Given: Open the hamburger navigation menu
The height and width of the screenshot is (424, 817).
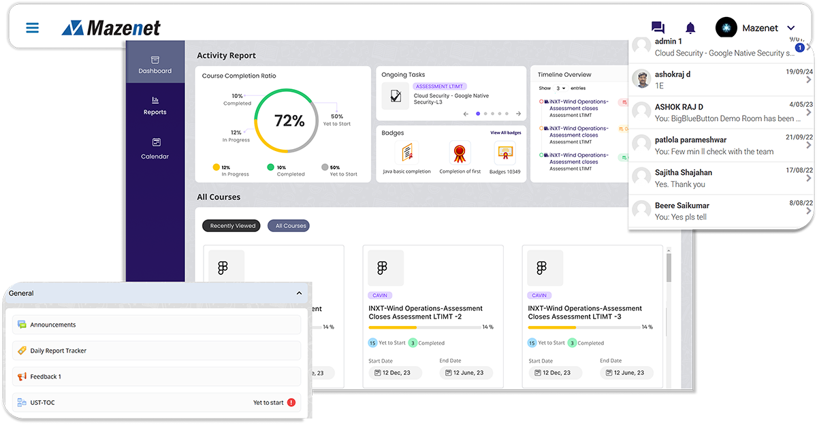Looking at the screenshot, I should tap(32, 28).
